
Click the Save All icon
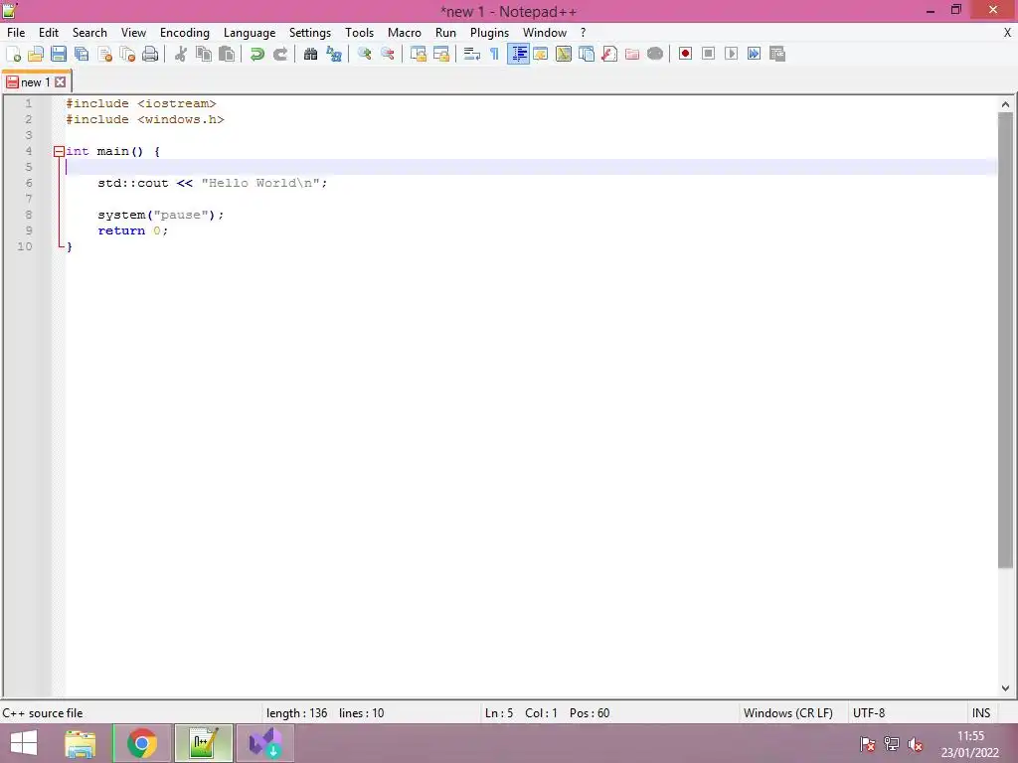point(82,54)
